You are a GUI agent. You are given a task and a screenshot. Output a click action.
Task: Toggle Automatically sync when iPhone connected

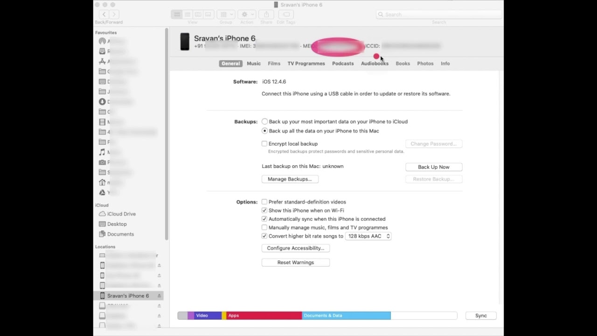pos(264,219)
